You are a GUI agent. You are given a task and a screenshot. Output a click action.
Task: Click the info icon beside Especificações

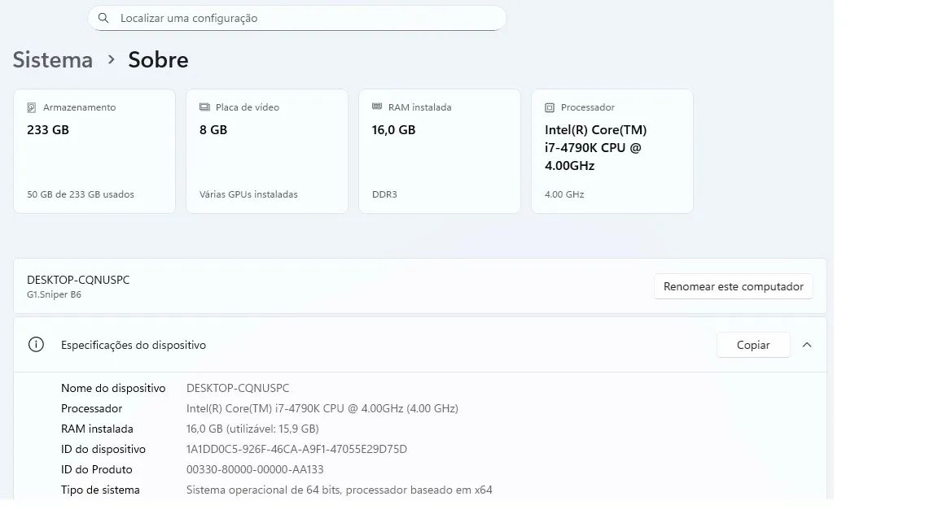(36, 345)
